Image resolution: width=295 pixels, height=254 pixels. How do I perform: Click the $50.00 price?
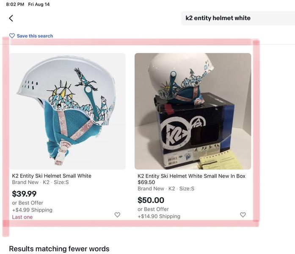pos(151,200)
